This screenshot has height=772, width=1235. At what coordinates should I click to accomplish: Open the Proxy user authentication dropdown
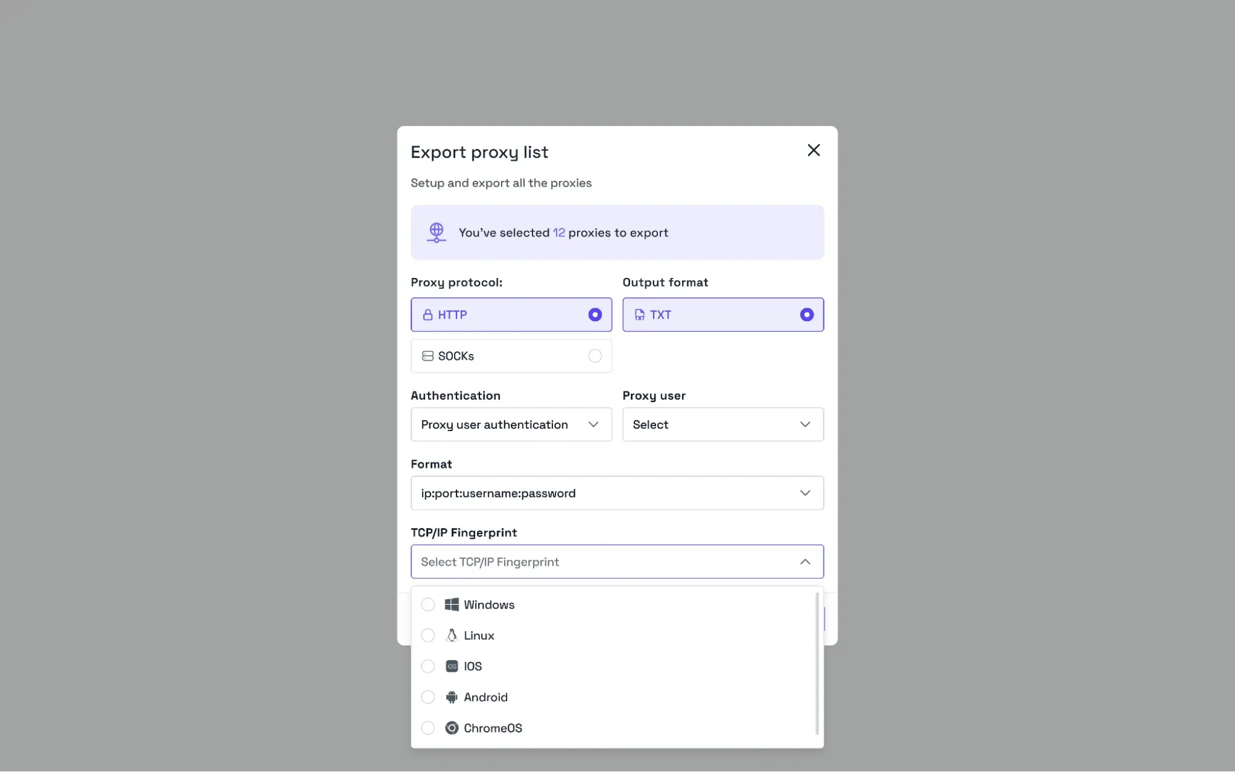click(511, 424)
